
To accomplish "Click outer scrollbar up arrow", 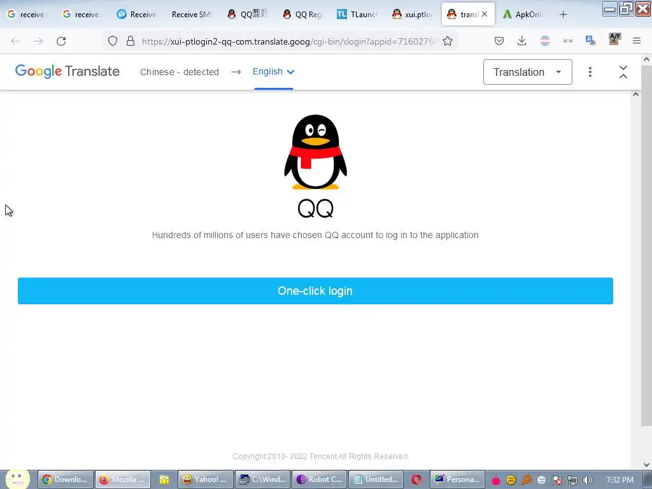I will click(646, 59).
